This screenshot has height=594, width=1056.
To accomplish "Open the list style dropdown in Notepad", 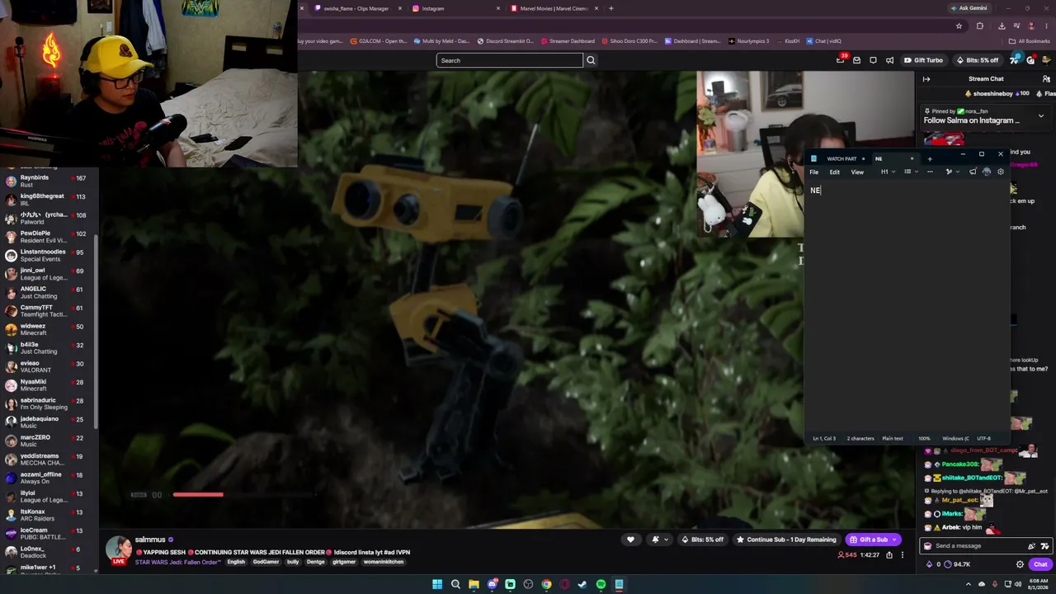I will coord(911,172).
